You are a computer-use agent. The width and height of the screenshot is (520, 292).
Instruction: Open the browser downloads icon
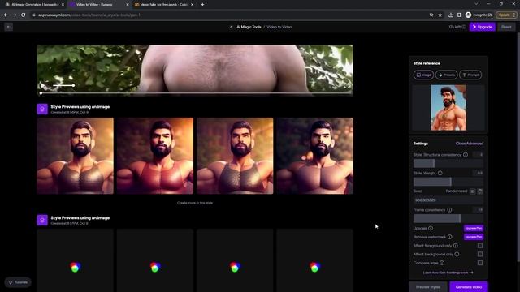[451, 15]
